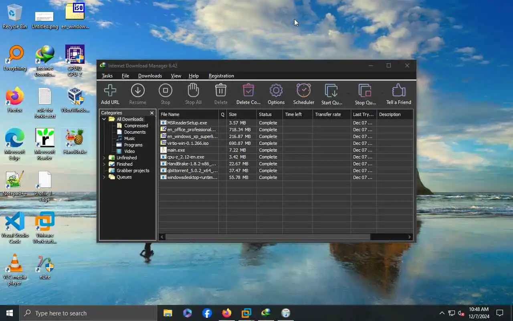Collapse the All Downloads tree node
The height and width of the screenshot is (321, 513).
click(104, 119)
